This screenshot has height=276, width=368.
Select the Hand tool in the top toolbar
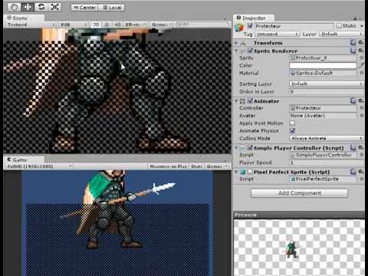tap(14, 7)
